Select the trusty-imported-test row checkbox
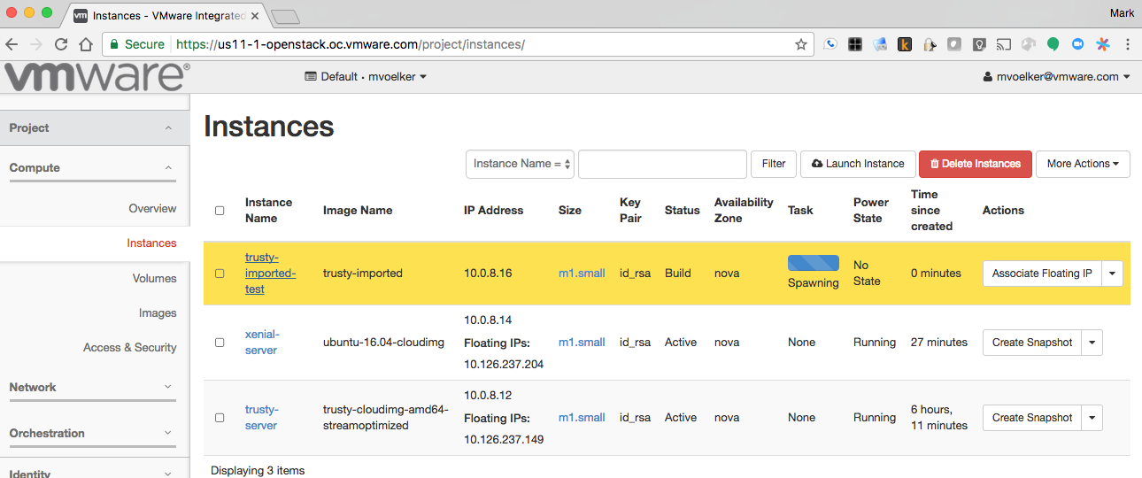The height and width of the screenshot is (478, 1142). (x=220, y=274)
